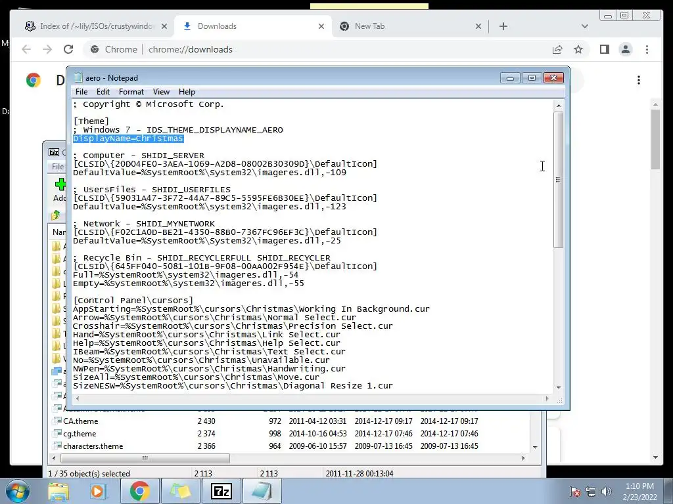Switch to the Downloads tab in Chrome
This screenshot has width=673, height=504.
[253, 26]
